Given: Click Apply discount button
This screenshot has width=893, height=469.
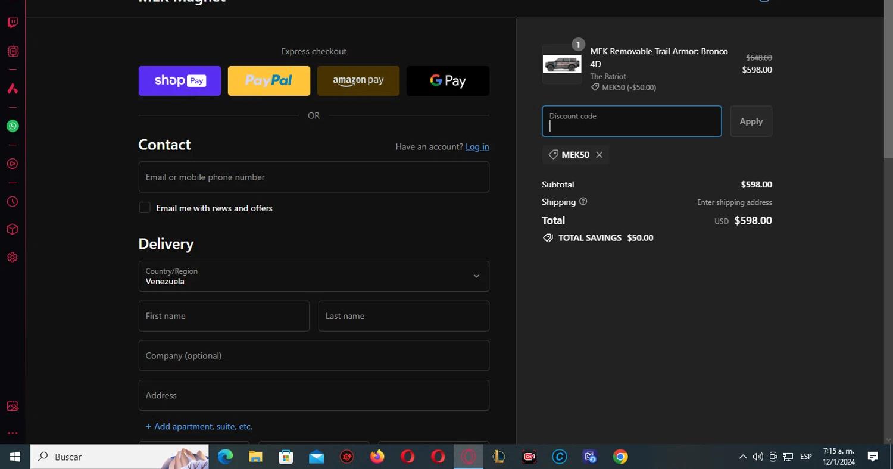Looking at the screenshot, I should coord(751,121).
